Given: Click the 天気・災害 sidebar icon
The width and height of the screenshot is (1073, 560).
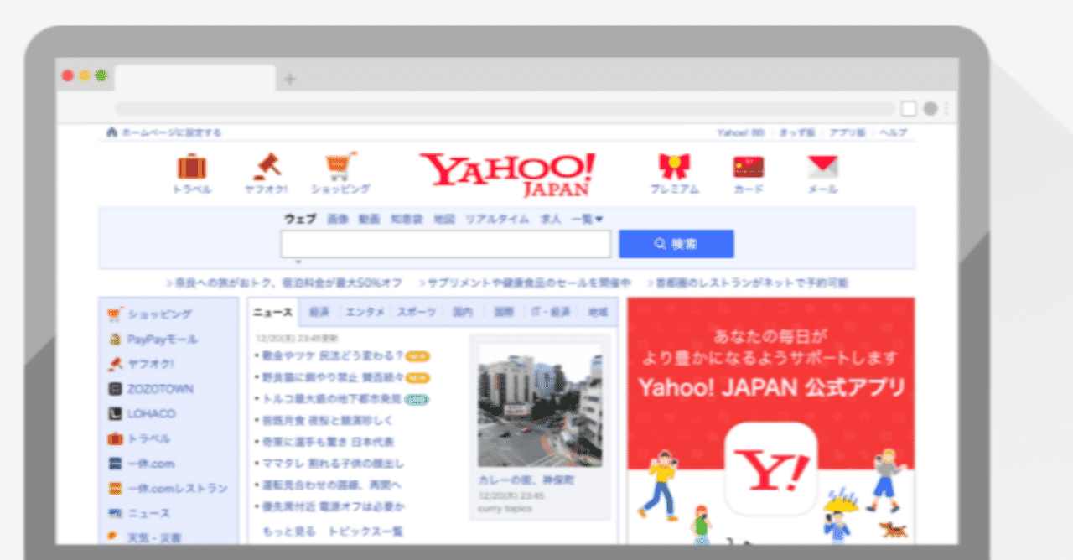Looking at the screenshot, I should coord(114,537).
